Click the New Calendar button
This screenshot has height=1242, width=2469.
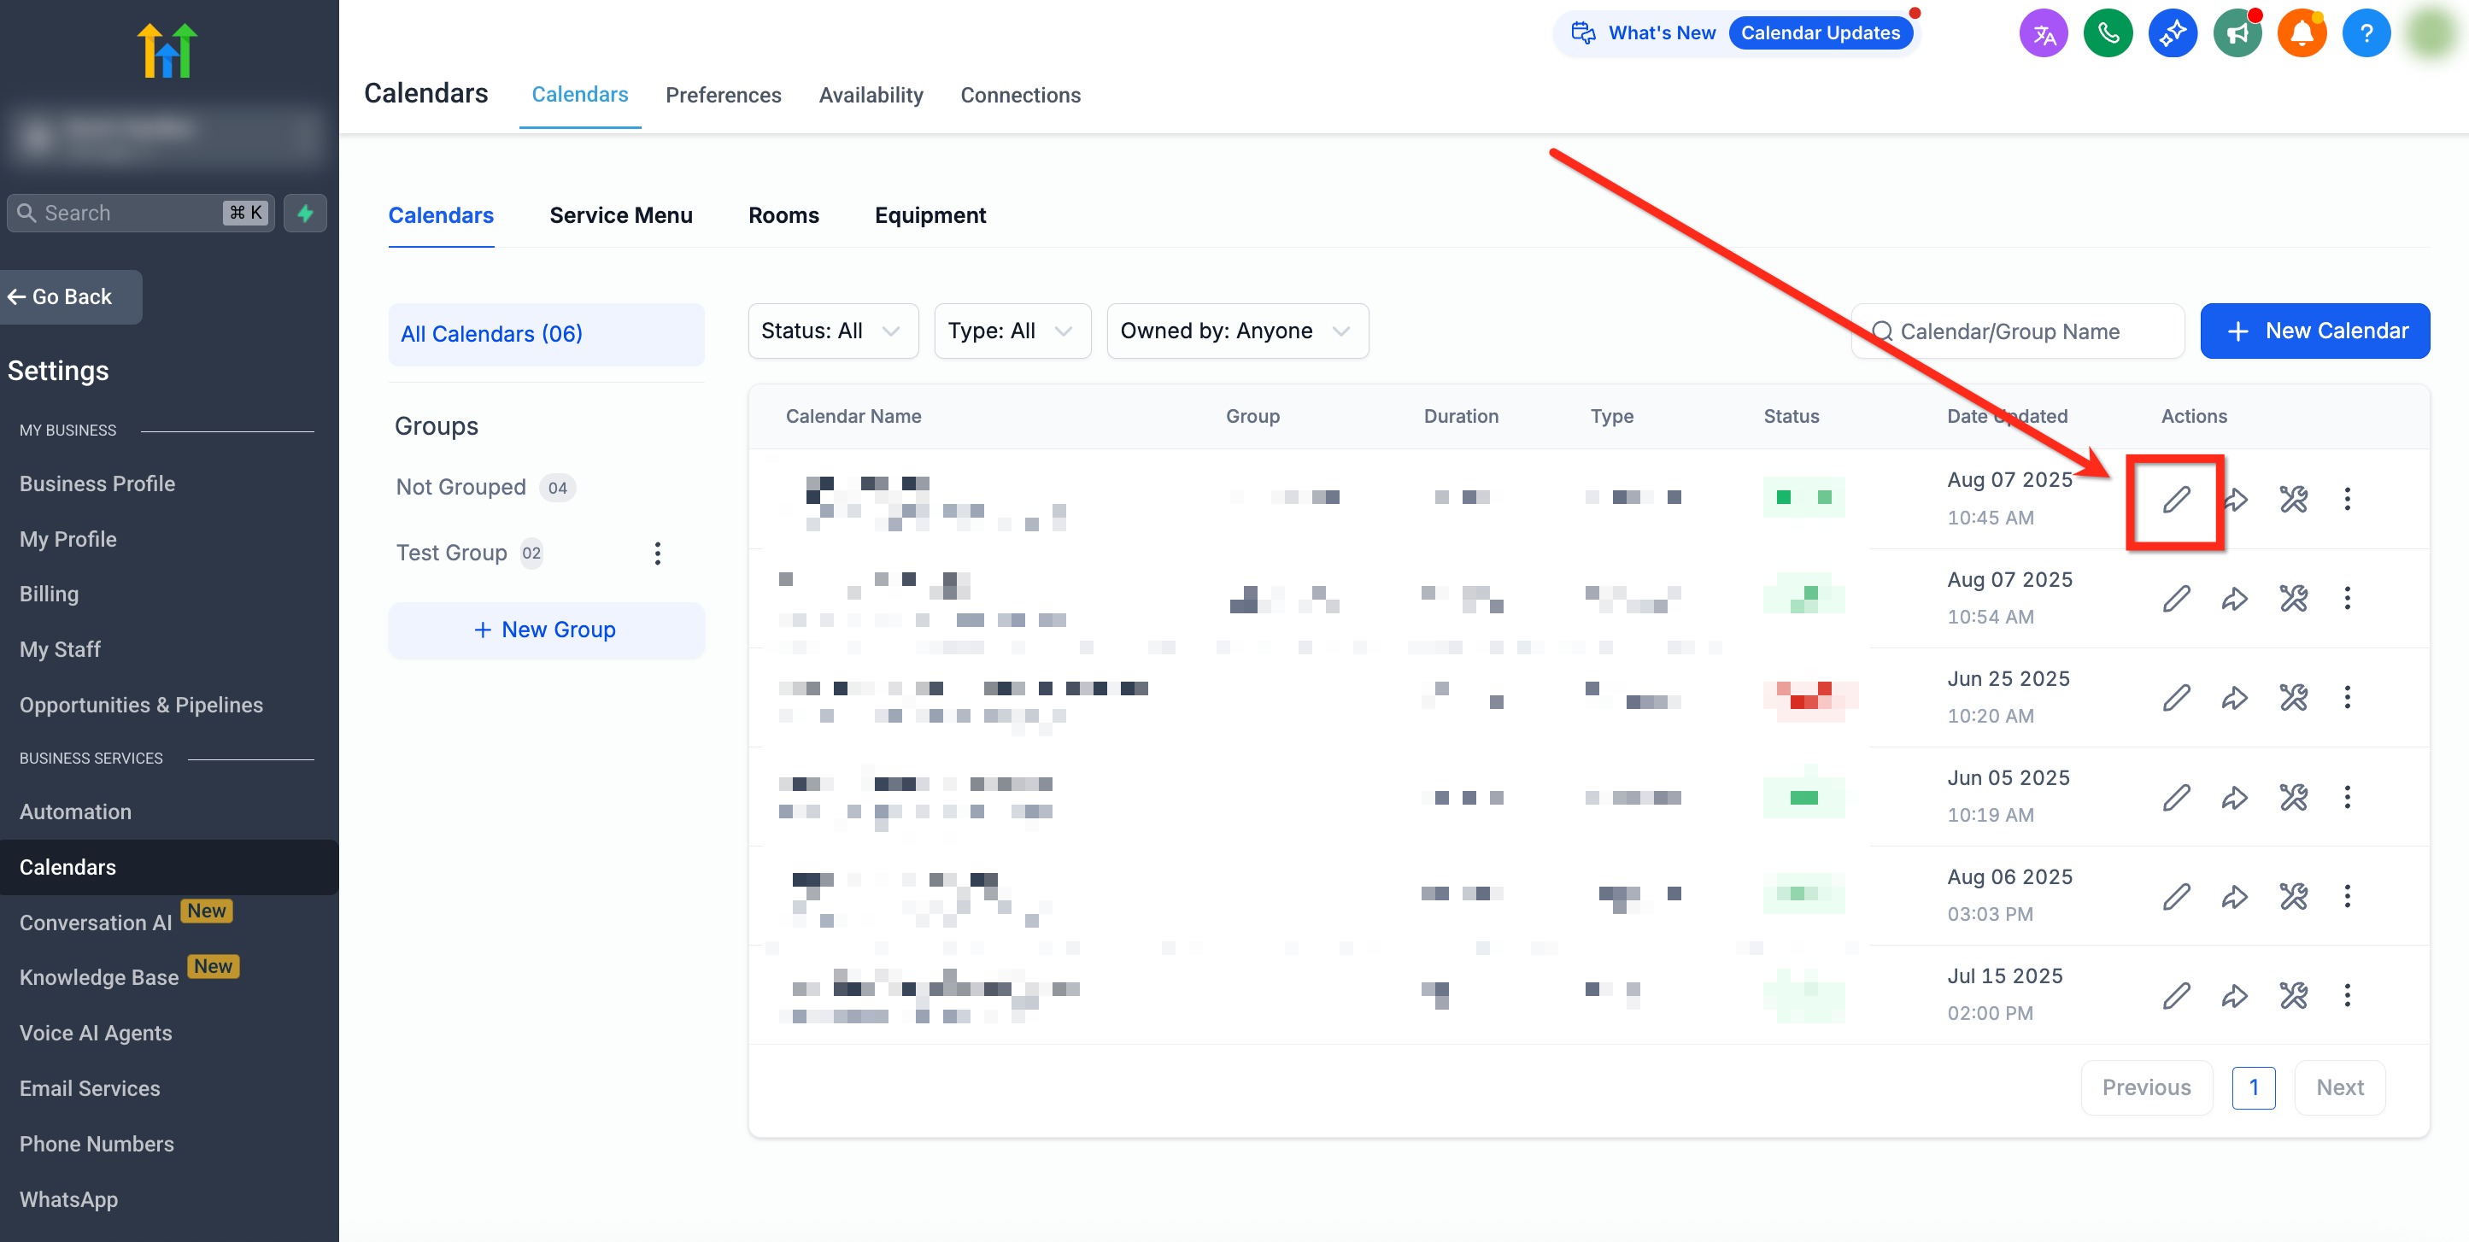2314,331
